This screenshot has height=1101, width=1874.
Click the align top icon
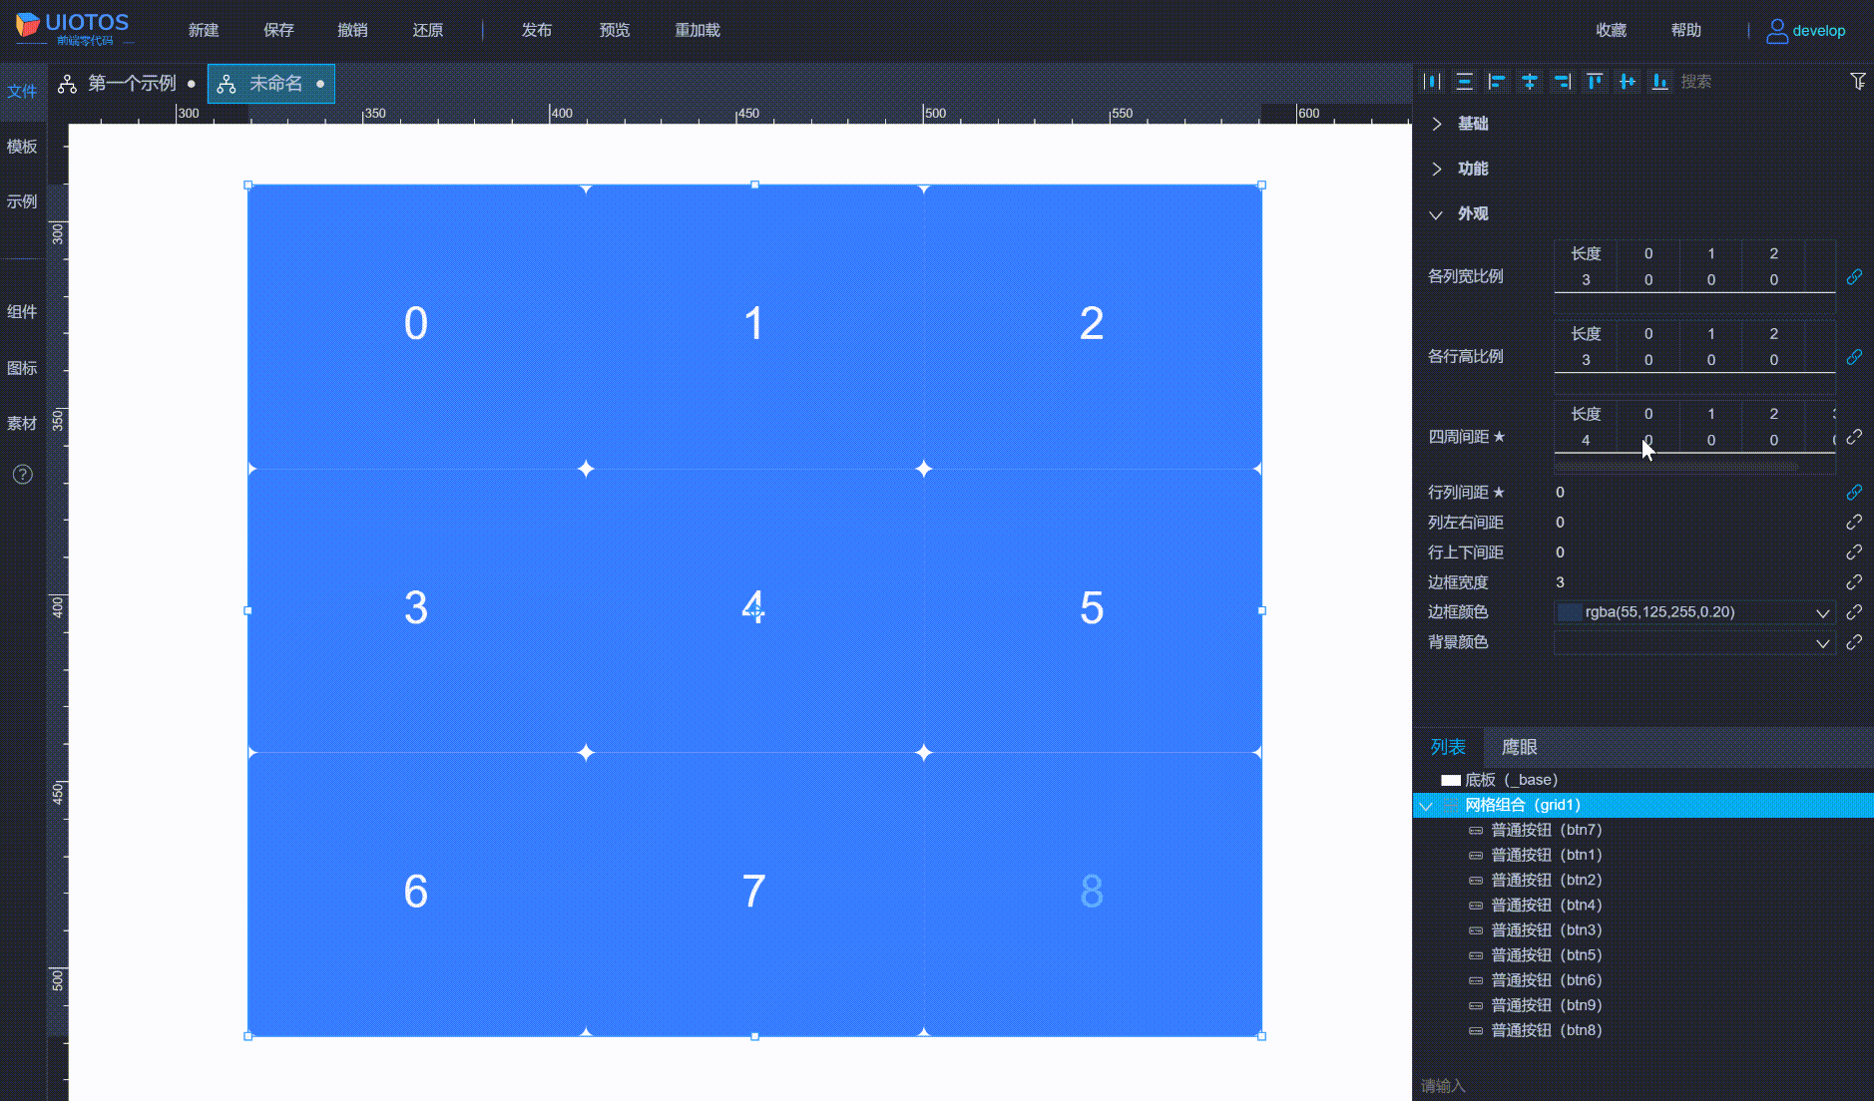pos(1595,82)
